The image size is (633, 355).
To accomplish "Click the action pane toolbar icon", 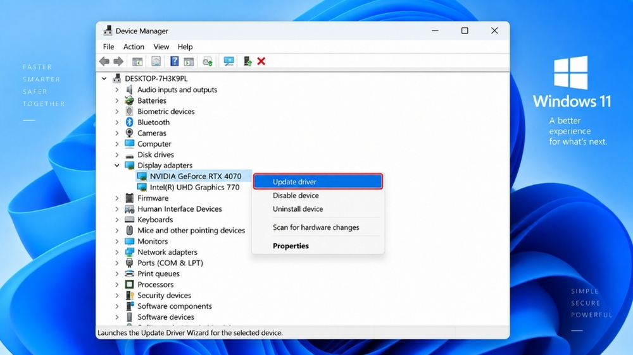I will click(189, 61).
